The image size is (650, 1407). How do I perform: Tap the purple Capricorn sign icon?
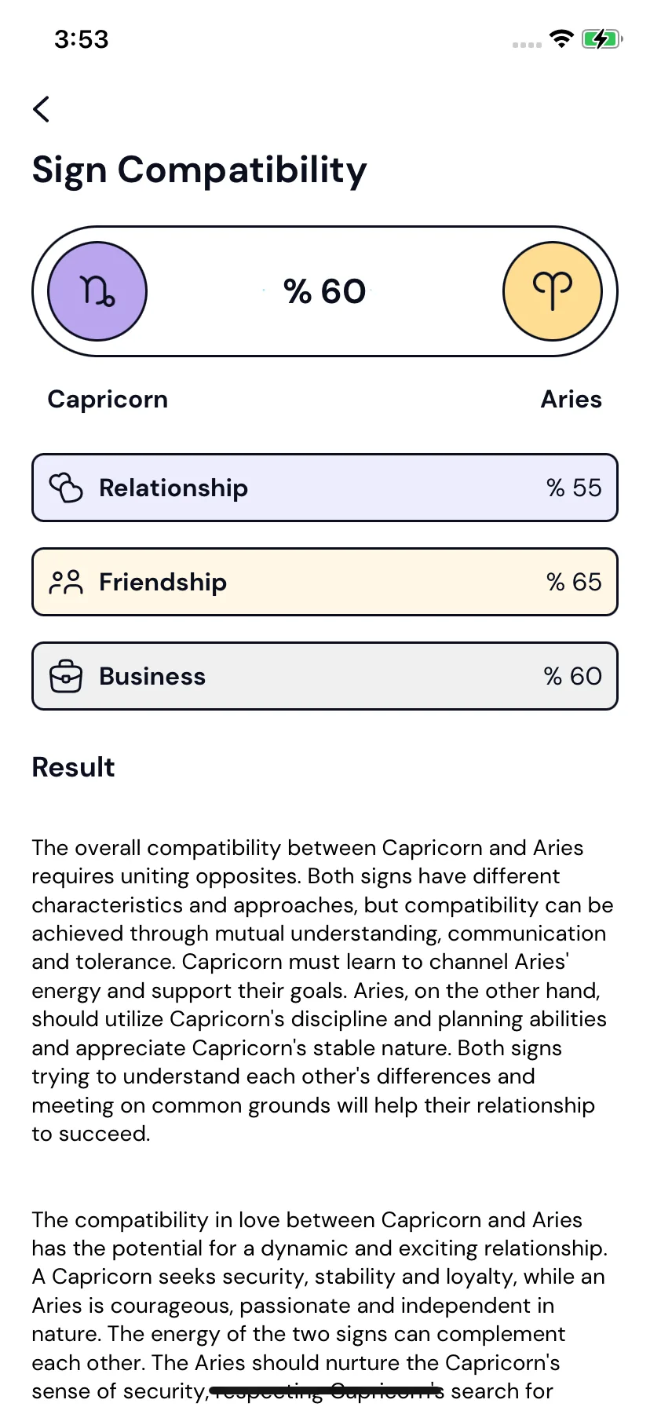click(x=97, y=291)
